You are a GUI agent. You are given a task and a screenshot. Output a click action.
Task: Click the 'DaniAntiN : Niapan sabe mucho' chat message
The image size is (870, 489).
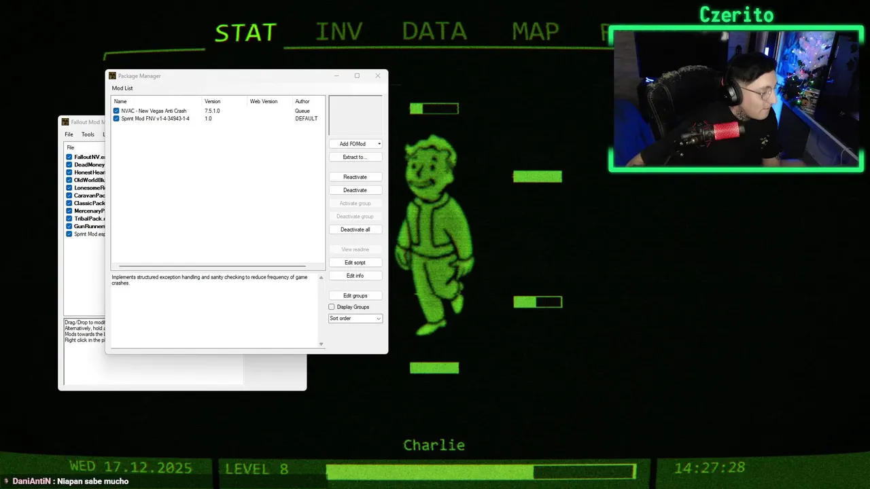tap(70, 482)
